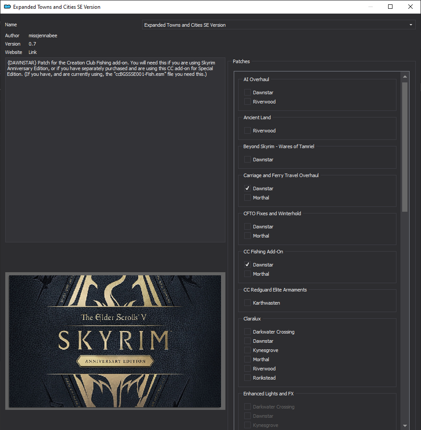The image size is (421, 430).
Task: Click the CC Fishing Add-On group heading
Action: click(x=263, y=252)
